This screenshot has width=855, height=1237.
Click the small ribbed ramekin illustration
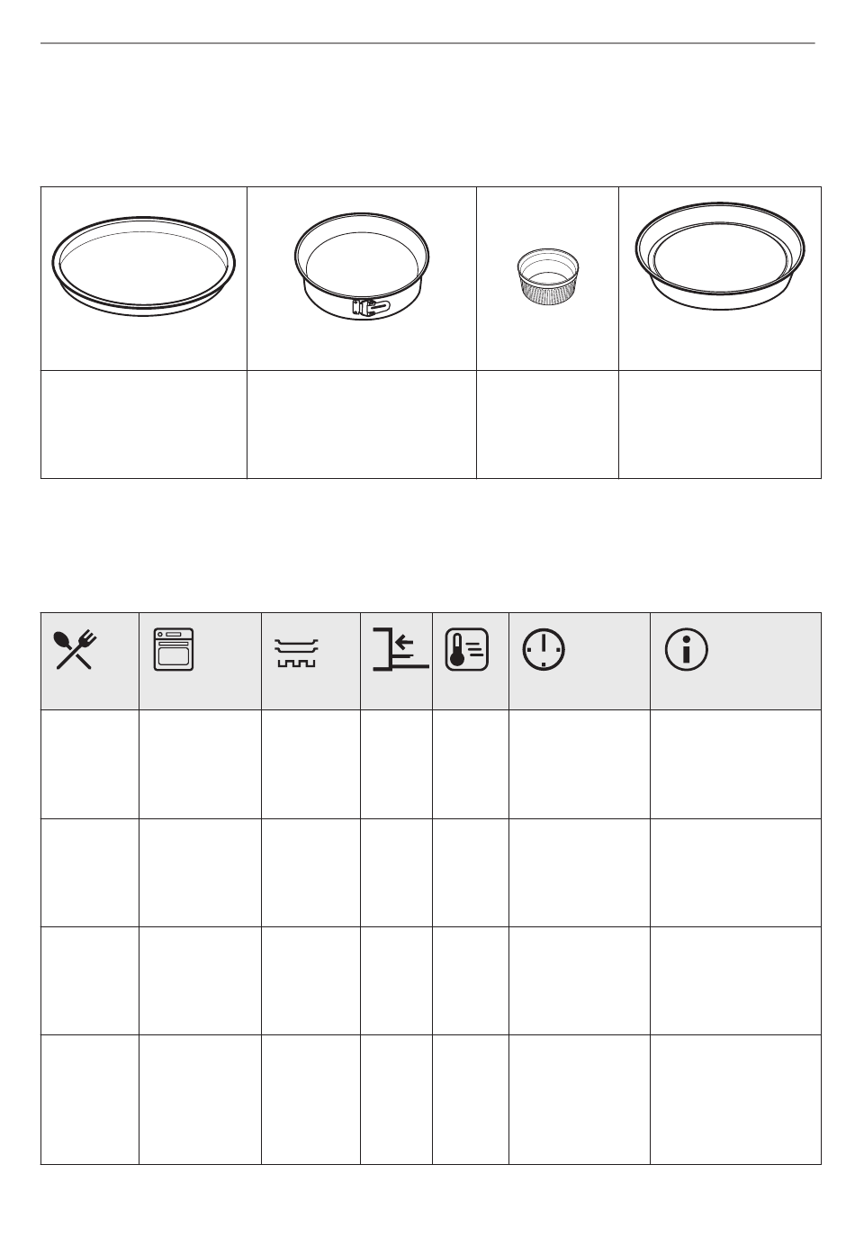[x=547, y=276]
